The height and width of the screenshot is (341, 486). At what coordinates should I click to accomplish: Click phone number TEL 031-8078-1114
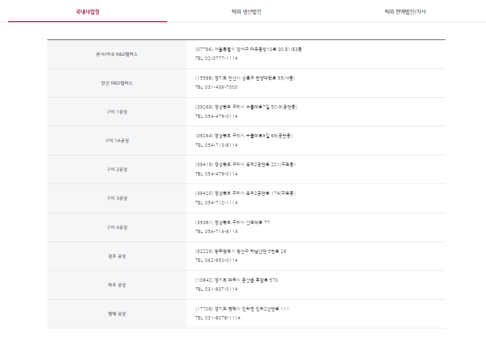217,318
